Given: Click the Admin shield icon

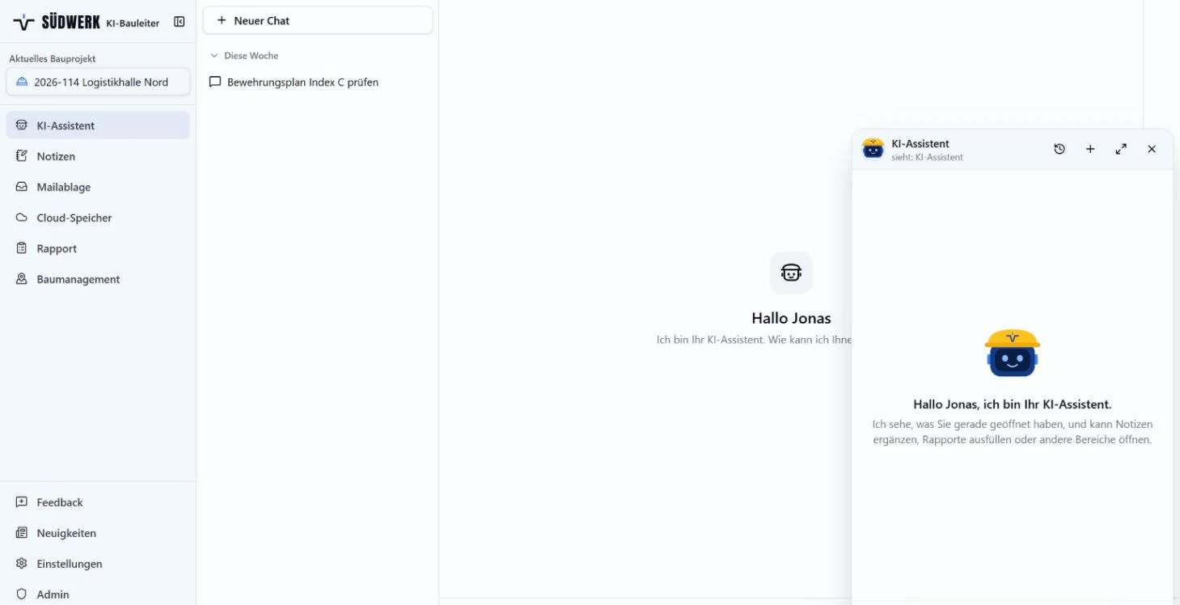Looking at the screenshot, I should click(x=22, y=594).
